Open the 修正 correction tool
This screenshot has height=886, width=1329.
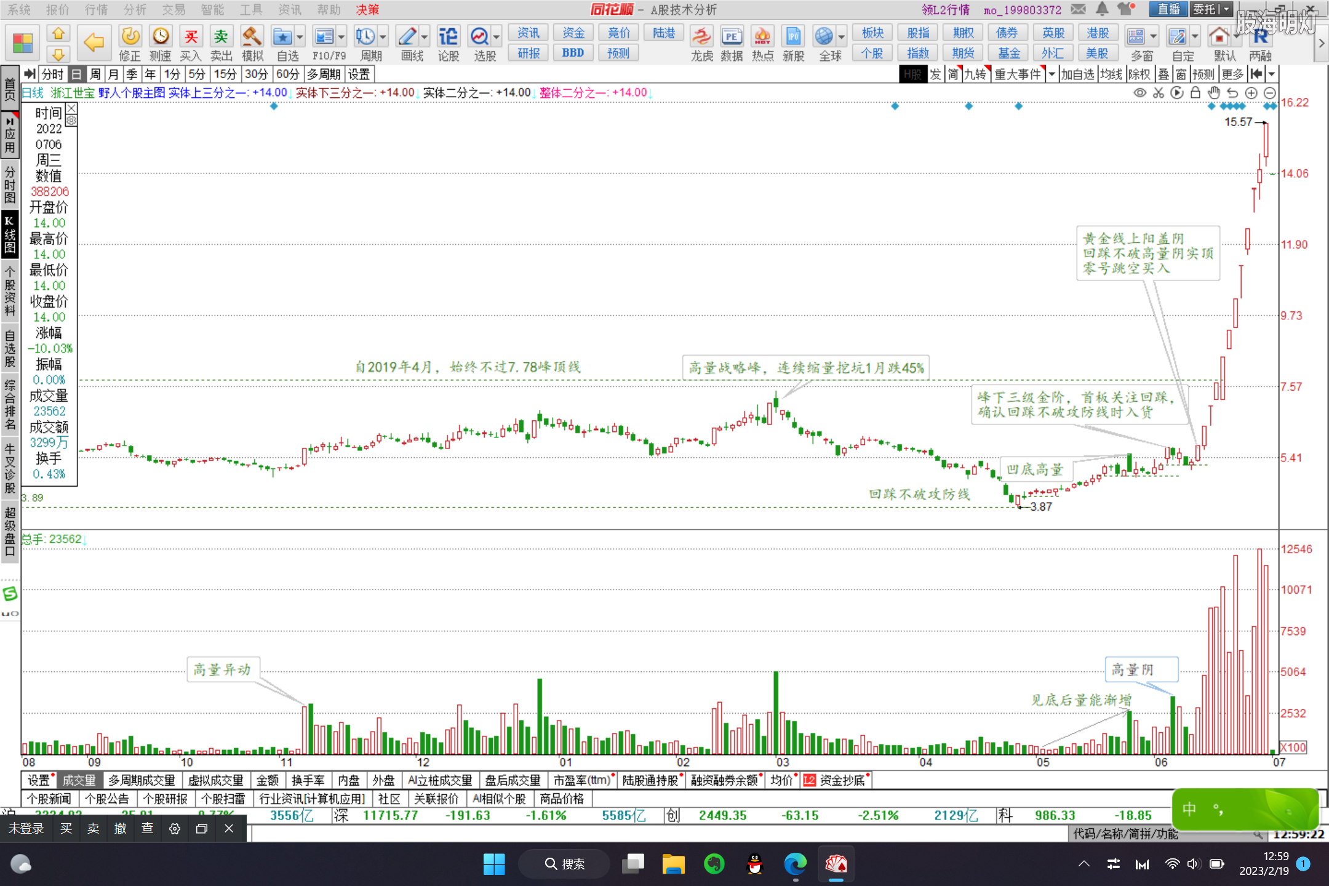tap(130, 44)
